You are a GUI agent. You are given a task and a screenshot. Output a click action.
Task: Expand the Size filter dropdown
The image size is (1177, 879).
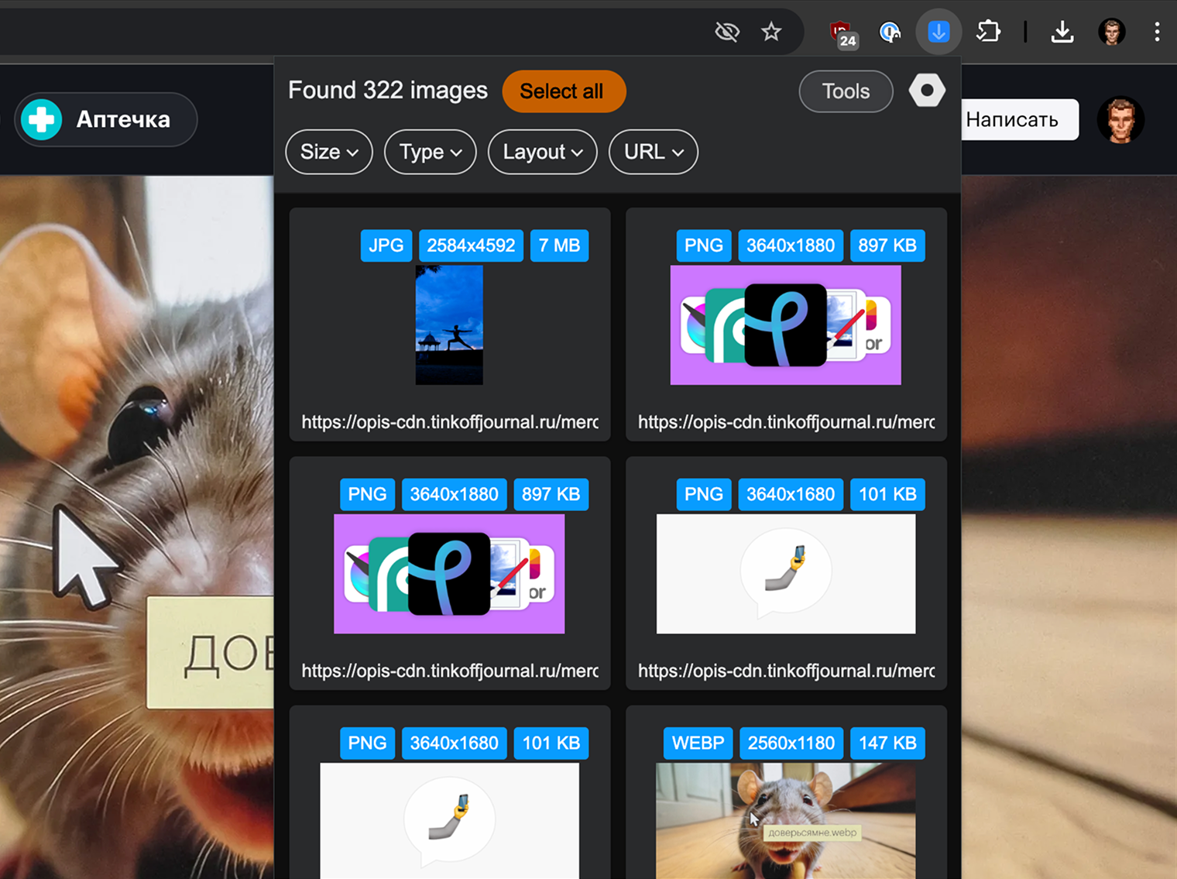(329, 152)
